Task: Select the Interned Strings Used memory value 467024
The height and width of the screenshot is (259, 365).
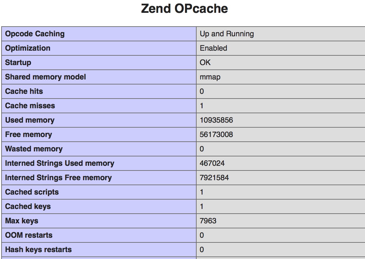Action: [x=212, y=163]
